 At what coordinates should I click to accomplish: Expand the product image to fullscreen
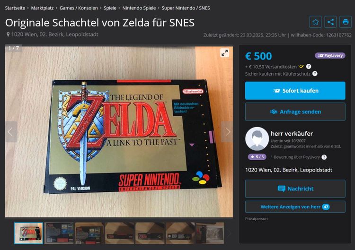point(224,53)
